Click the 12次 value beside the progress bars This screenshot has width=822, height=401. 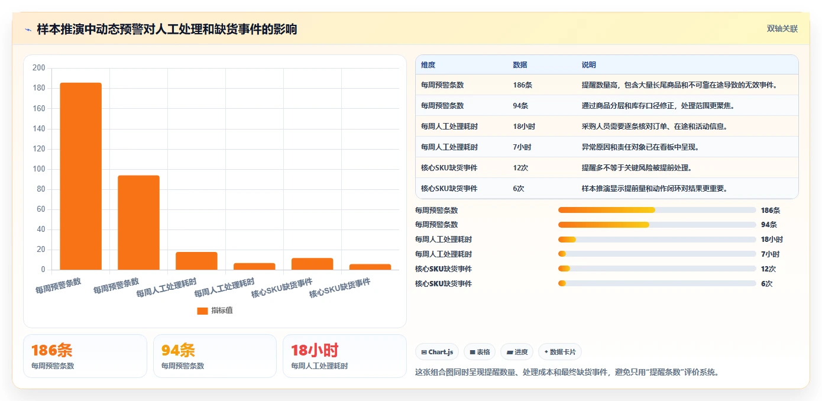point(769,269)
